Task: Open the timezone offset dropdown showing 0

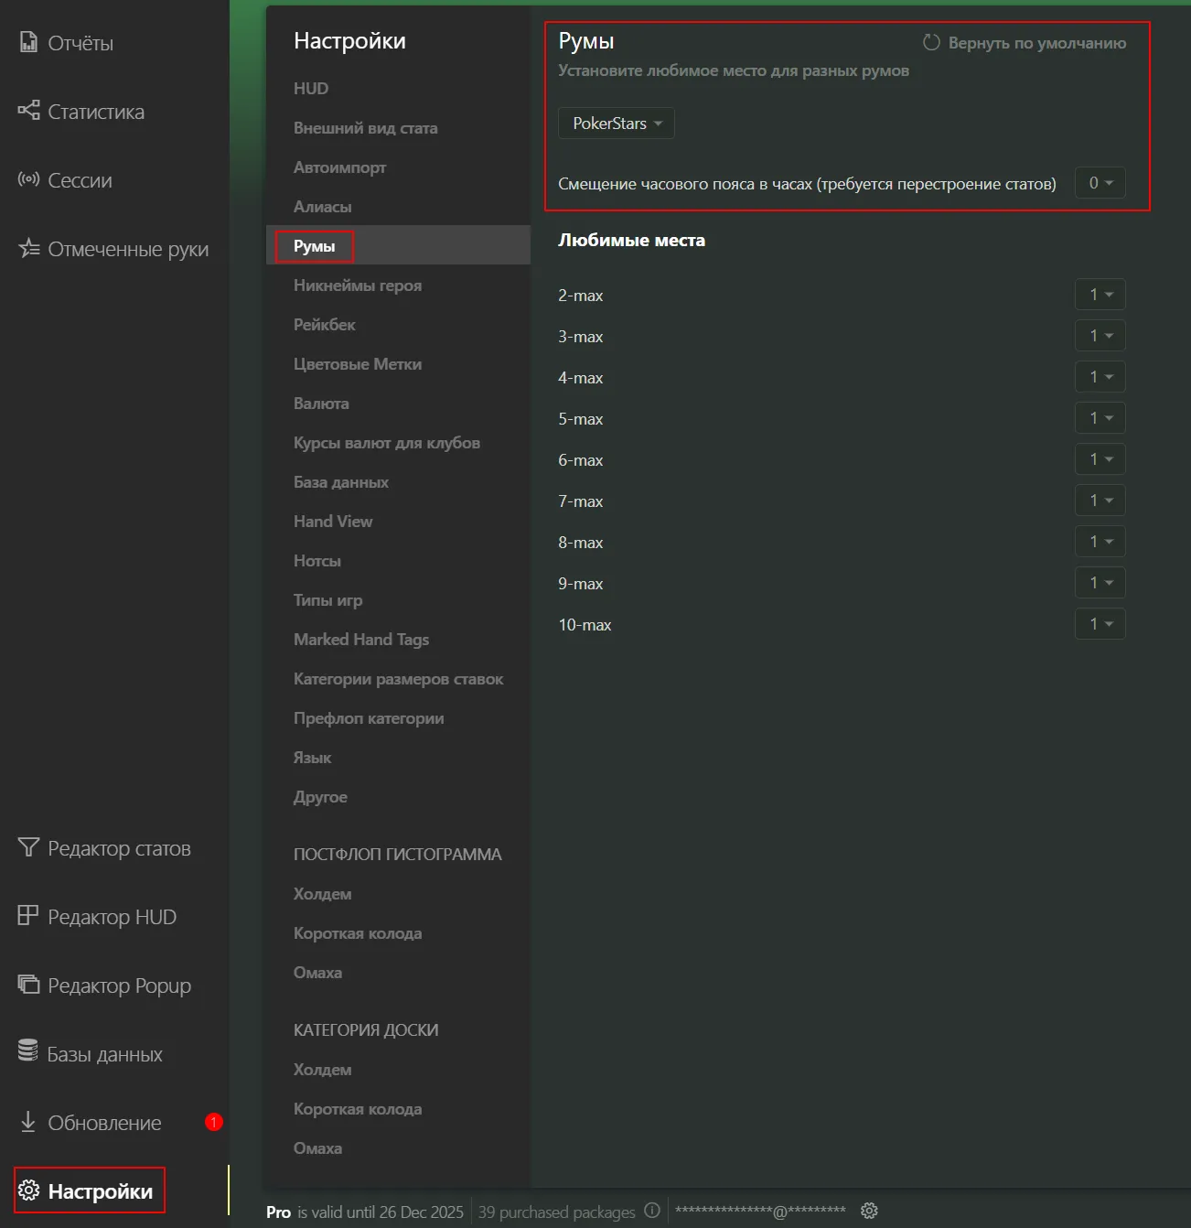Action: (1100, 183)
